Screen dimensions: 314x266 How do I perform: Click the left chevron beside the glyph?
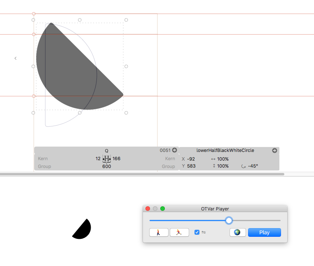tap(16, 58)
